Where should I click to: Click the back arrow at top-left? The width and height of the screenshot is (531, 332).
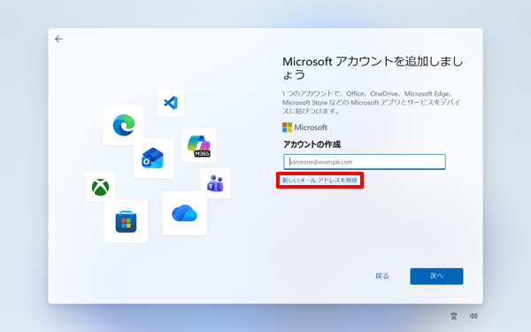click(x=58, y=39)
